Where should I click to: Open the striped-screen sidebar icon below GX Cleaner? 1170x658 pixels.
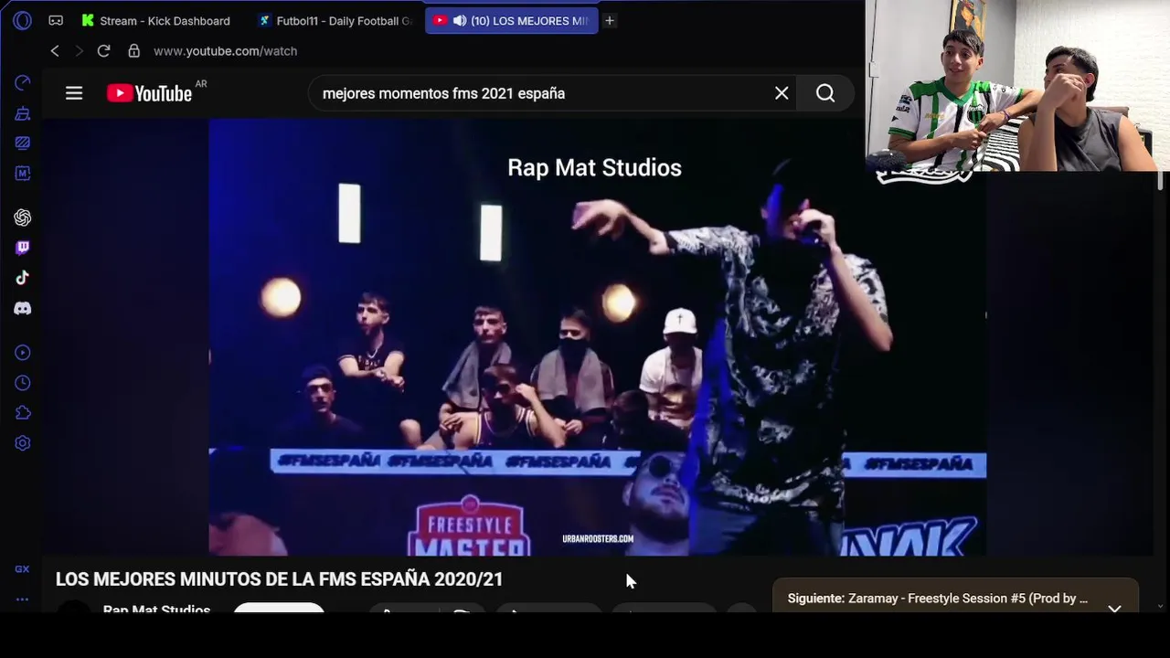coord(23,143)
